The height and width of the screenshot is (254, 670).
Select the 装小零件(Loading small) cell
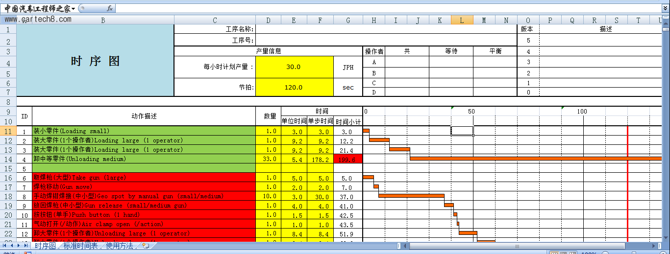pyautogui.click(x=144, y=131)
